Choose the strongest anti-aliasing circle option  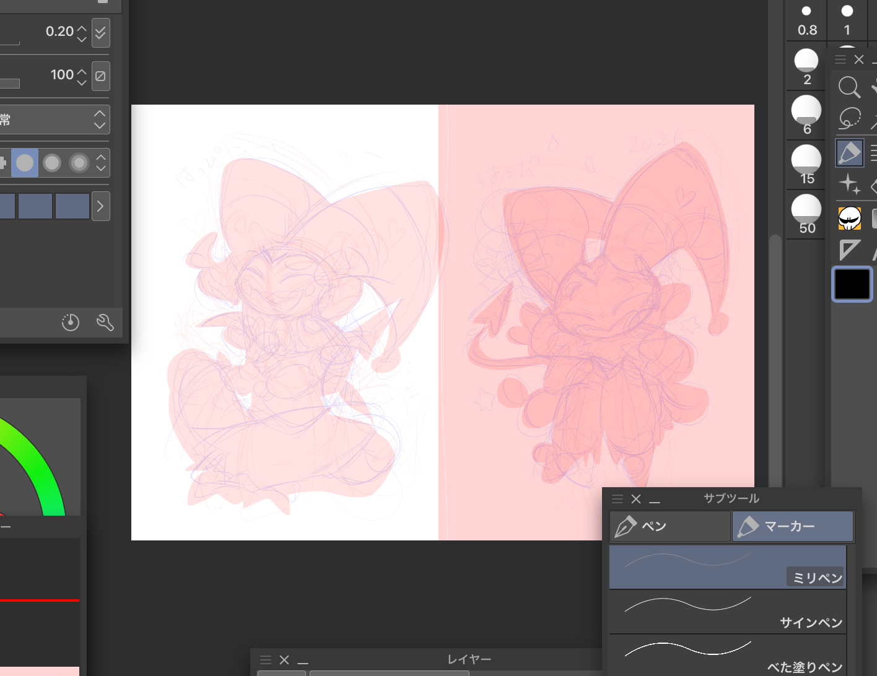click(x=79, y=163)
